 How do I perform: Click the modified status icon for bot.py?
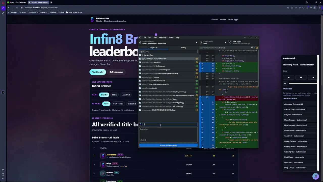click(x=197, y=99)
